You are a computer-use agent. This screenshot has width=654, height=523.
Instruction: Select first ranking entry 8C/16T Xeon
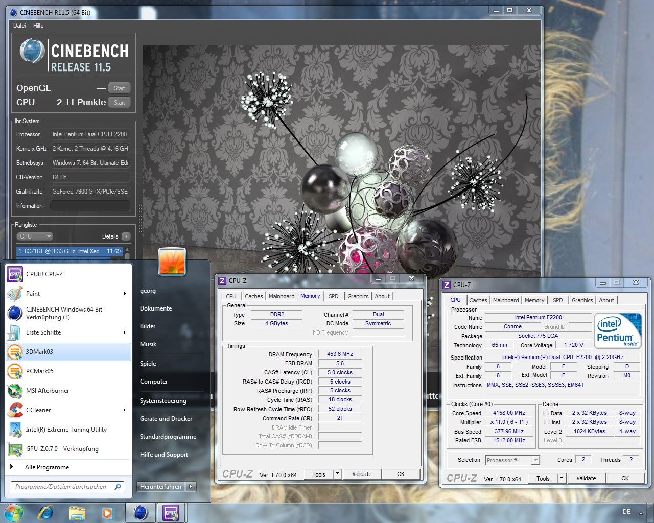[x=69, y=251]
